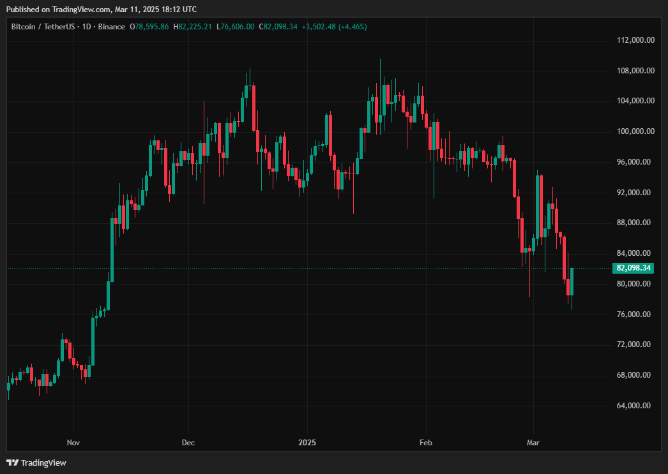668x474 pixels.
Task: Click the 72,000.00 price axis label
Action: (635, 344)
